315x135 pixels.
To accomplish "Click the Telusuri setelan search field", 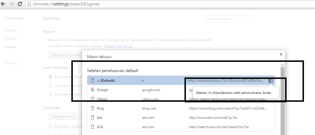I will [228, 19].
